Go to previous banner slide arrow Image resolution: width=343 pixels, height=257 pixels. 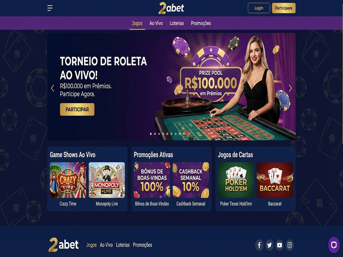(52, 88)
